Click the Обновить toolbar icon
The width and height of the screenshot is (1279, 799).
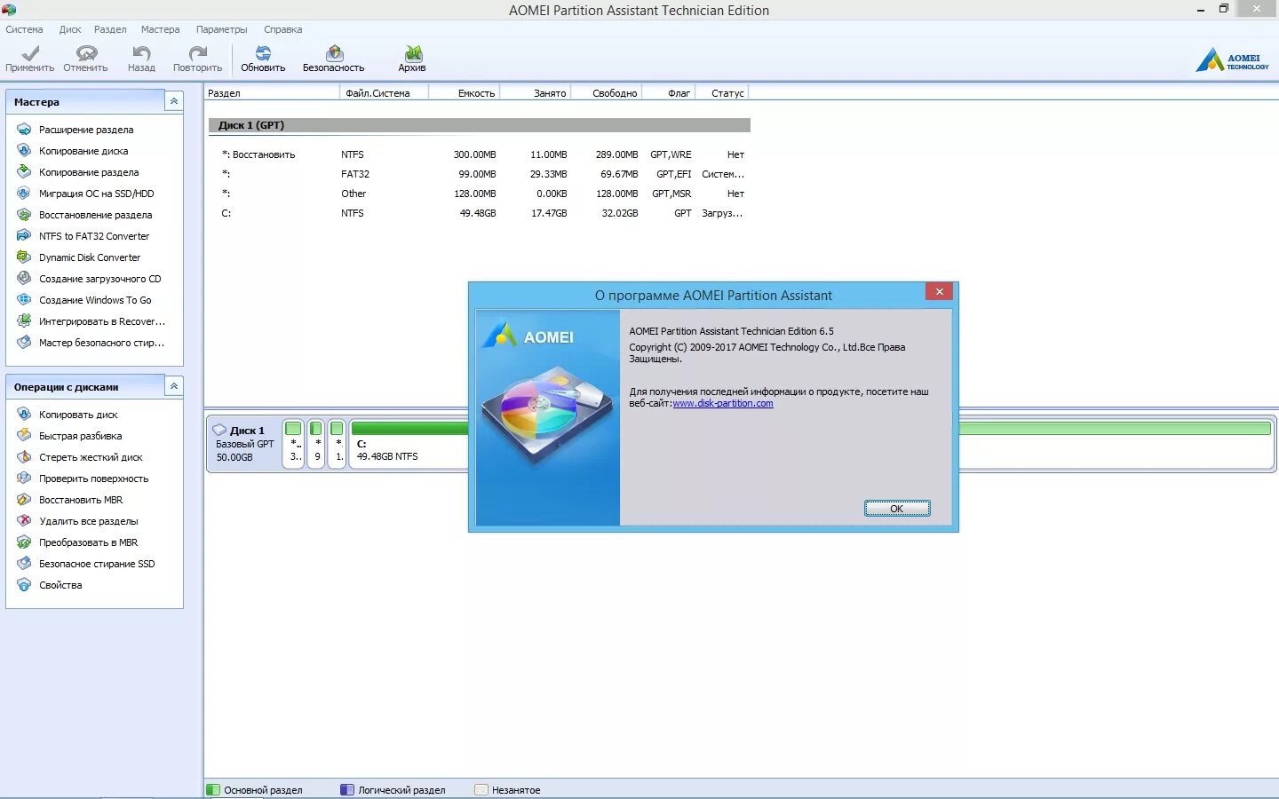(262, 58)
